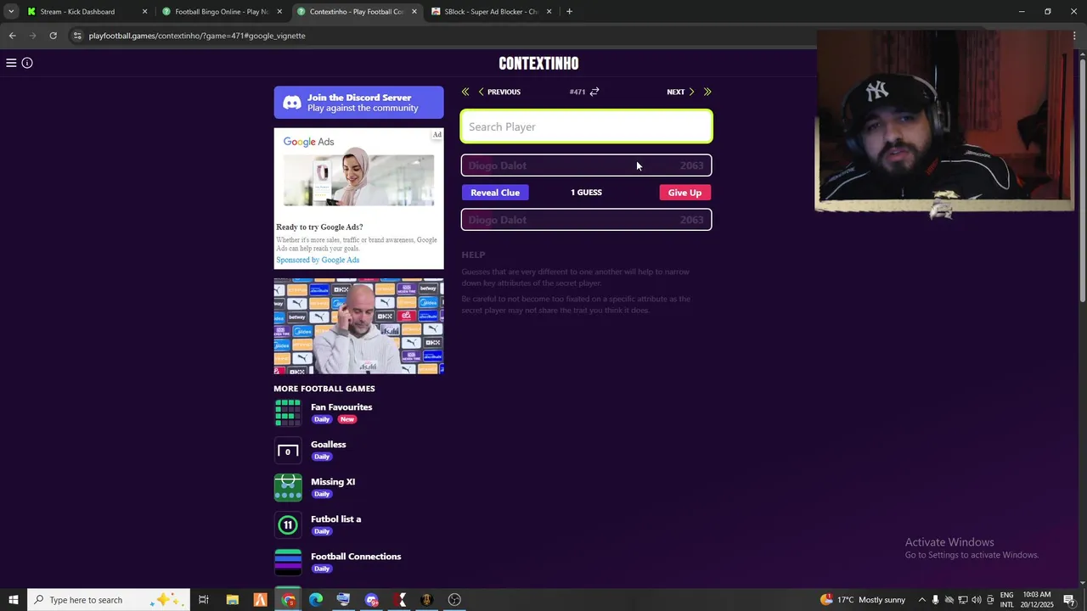Close the Contextinho tab
Viewport: 1087px width, 611px height.
[x=414, y=12]
